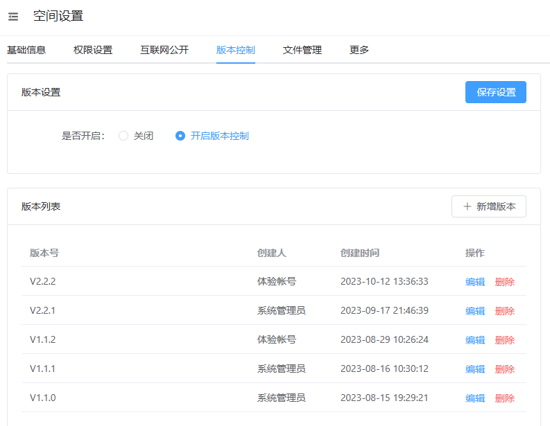550x426 pixels.
Task: Click creator 系统管理员 in V1.1.1 row
Action: 282,369
